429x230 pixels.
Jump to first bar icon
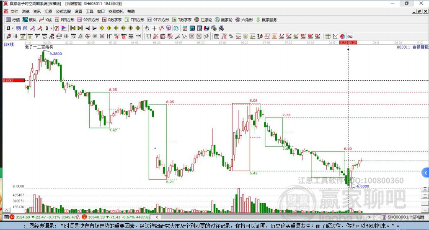pyautogui.click(x=73, y=28)
